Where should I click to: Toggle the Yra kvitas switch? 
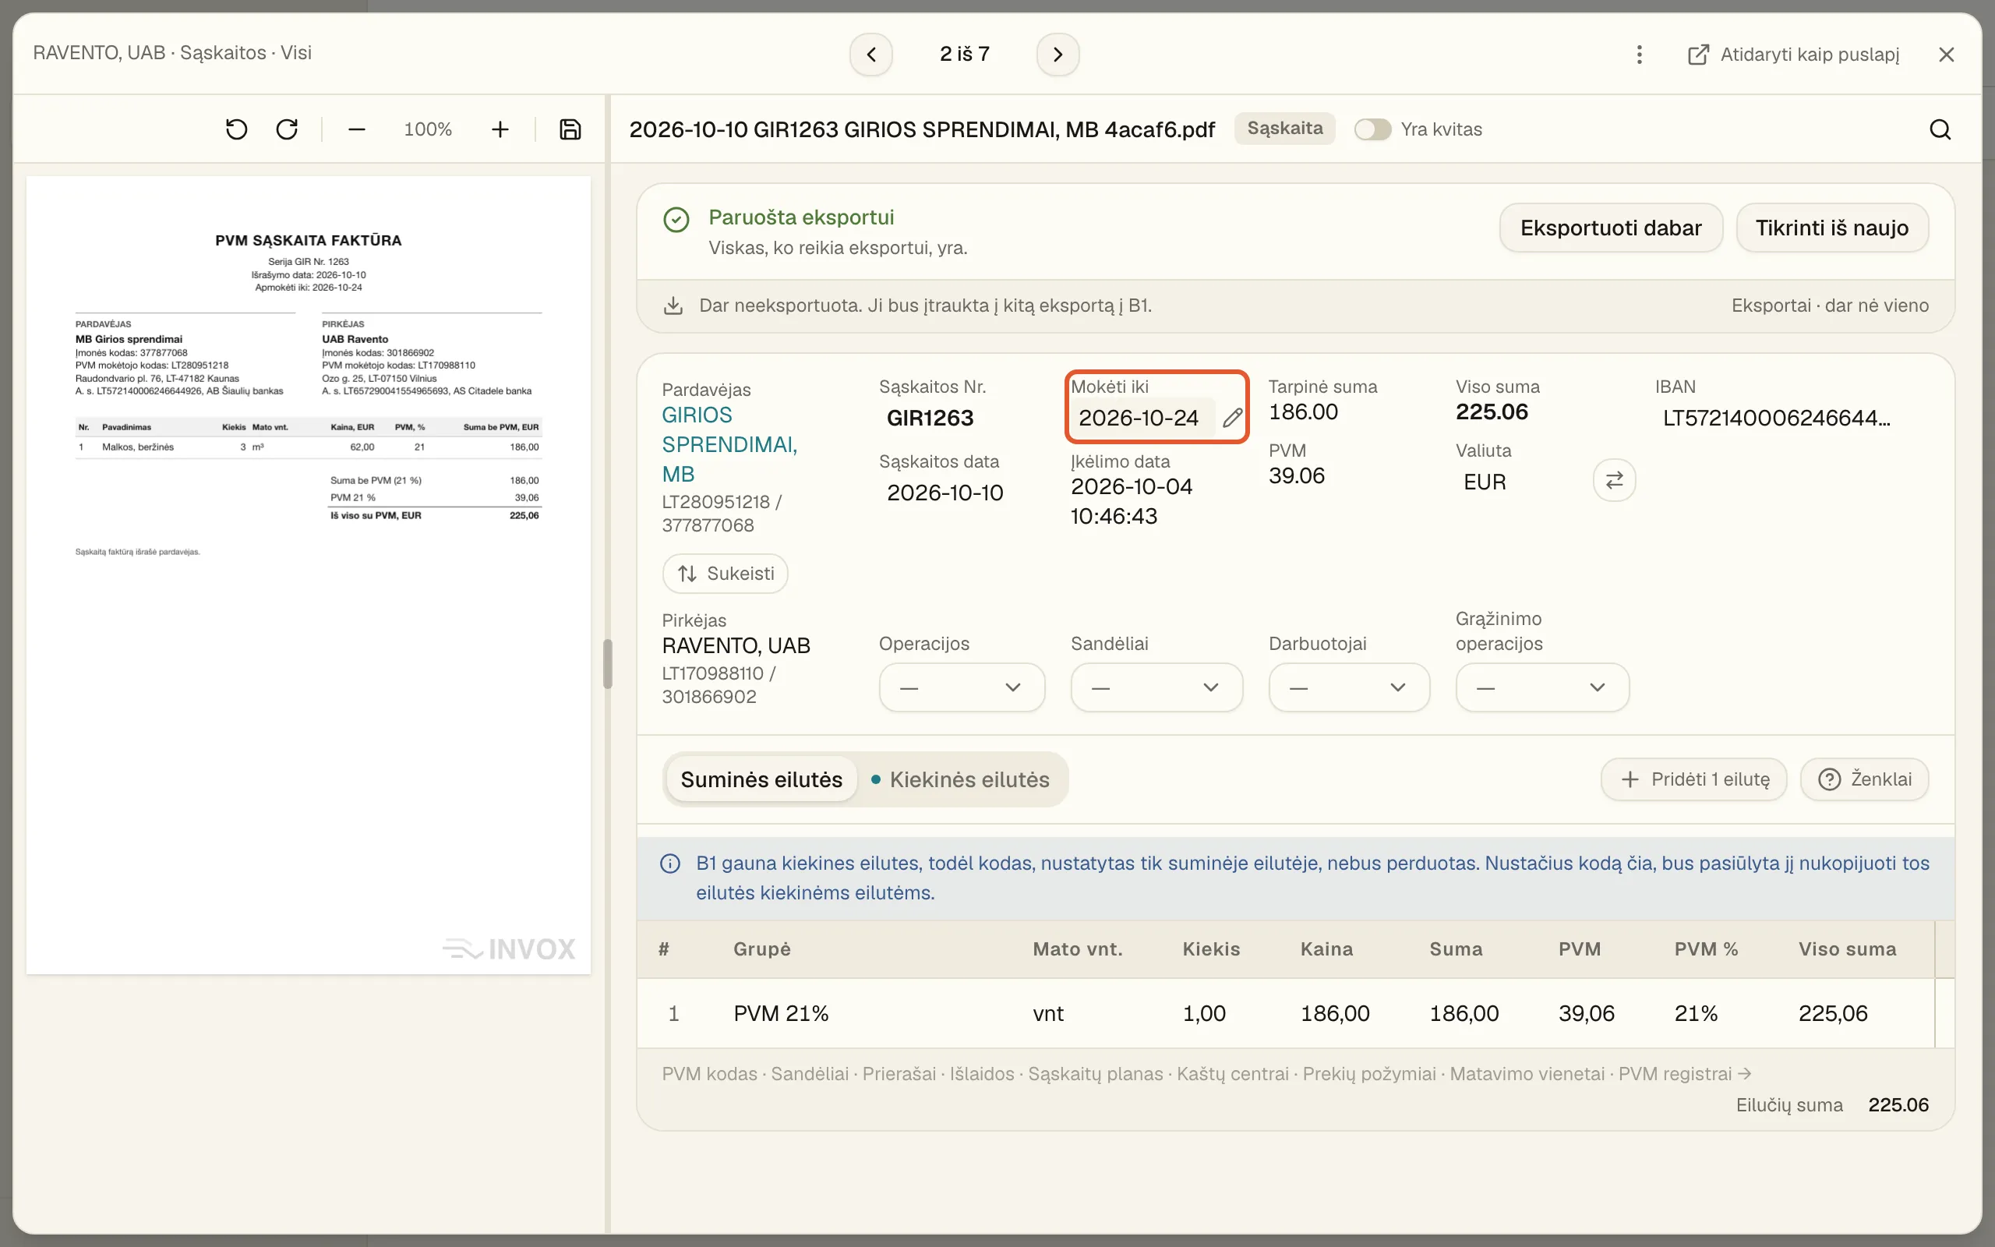click(1372, 129)
